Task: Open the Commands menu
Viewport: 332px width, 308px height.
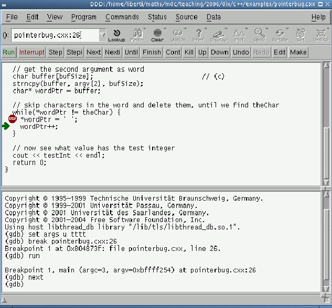Action: click(122, 17)
